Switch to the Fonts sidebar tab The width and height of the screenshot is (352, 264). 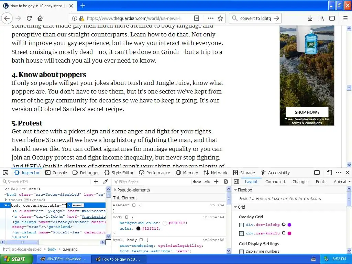pyautogui.click(x=321, y=181)
